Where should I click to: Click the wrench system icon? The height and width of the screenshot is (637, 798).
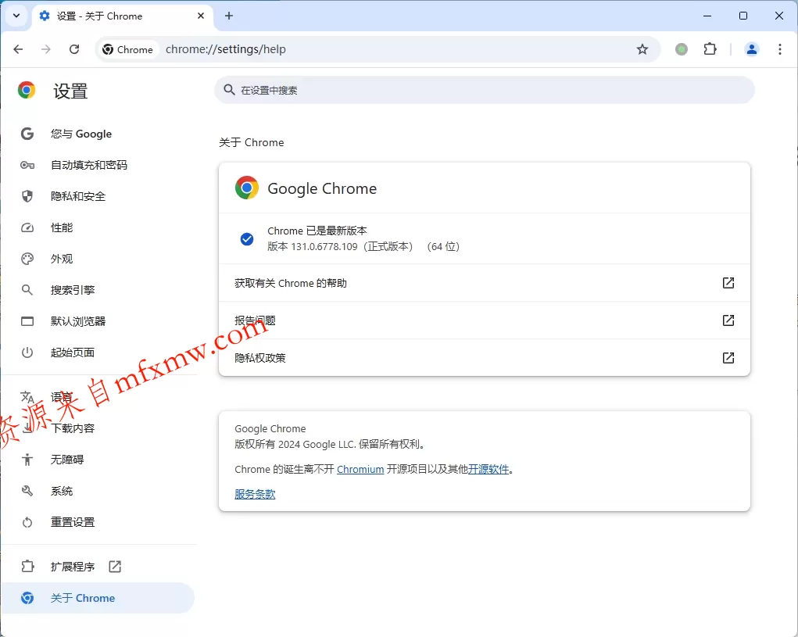pos(27,491)
